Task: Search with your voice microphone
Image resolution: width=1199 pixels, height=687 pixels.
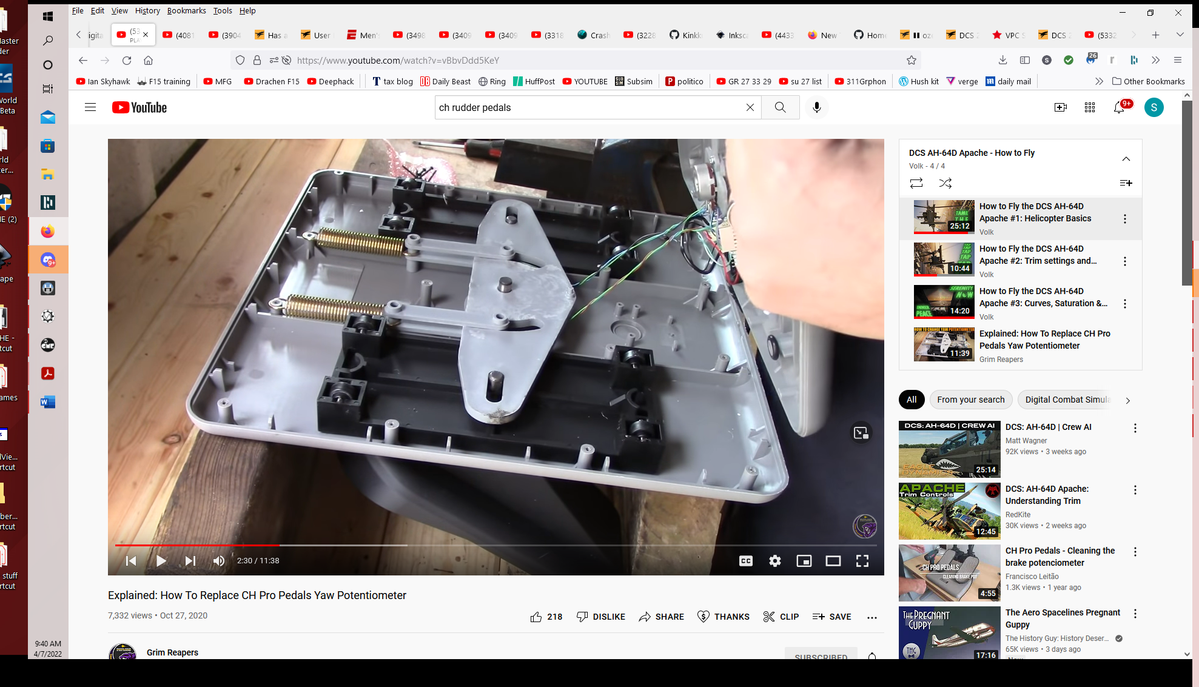Action: coord(817,107)
